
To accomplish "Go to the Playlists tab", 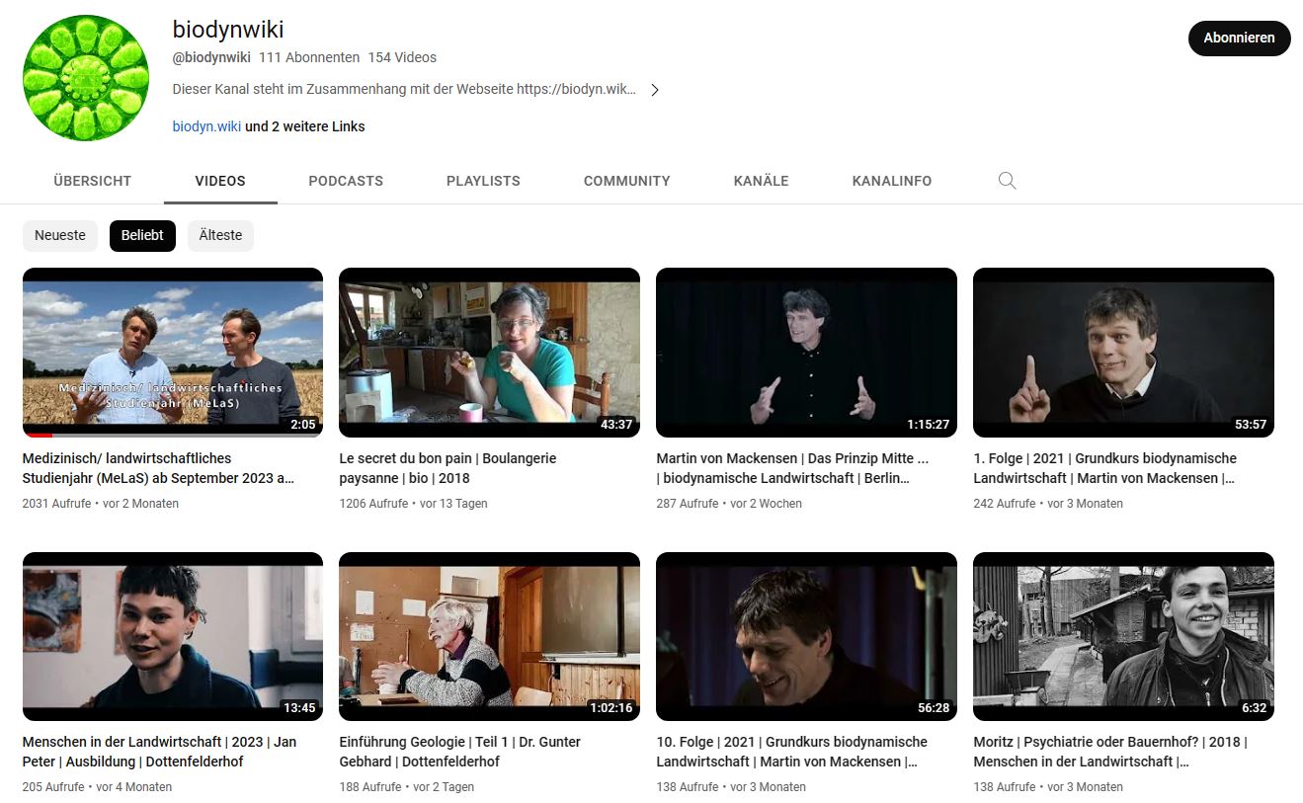I will point(483,181).
